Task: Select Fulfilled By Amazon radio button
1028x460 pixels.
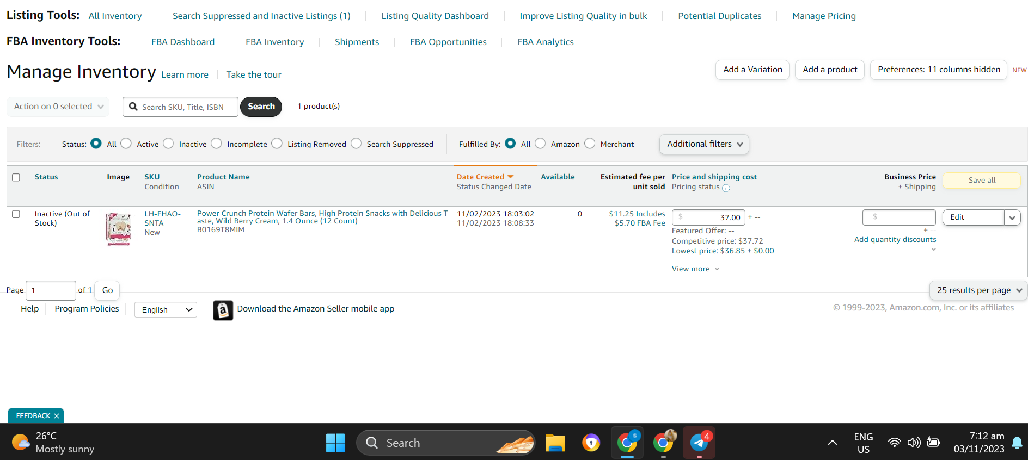Action: pyautogui.click(x=540, y=144)
